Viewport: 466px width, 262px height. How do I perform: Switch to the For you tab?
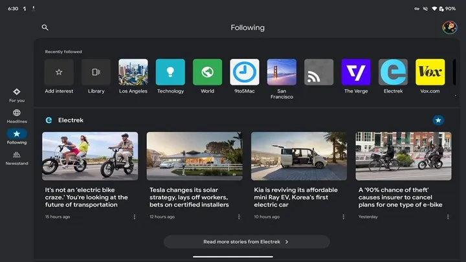tap(17, 95)
